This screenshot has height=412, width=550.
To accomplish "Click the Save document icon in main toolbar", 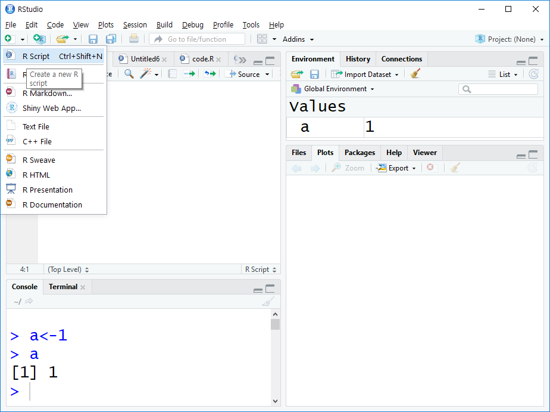I will (93, 39).
